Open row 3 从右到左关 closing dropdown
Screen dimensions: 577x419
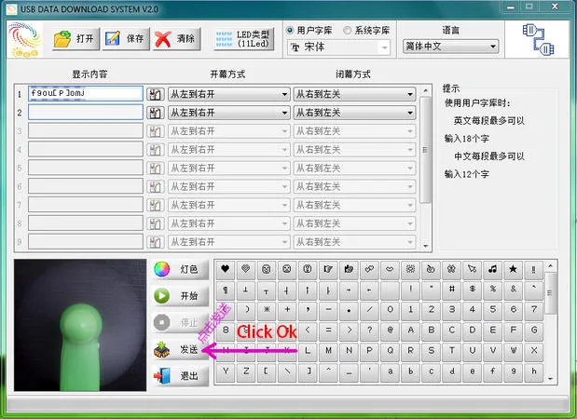click(355, 131)
